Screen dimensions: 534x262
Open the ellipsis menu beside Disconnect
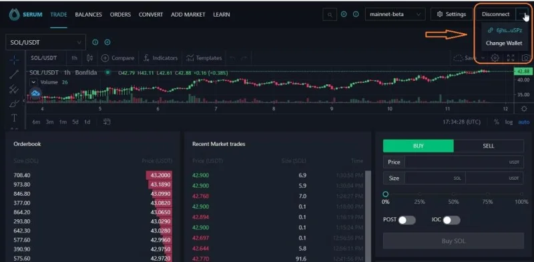[522, 14]
